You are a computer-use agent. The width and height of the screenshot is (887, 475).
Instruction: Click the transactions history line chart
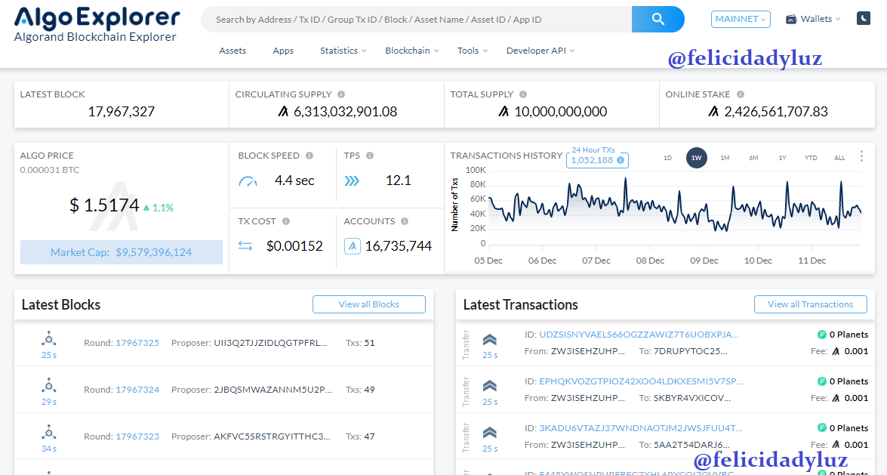(x=674, y=207)
